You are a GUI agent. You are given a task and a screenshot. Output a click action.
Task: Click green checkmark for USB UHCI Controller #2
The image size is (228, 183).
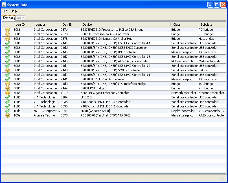[8, 66]
